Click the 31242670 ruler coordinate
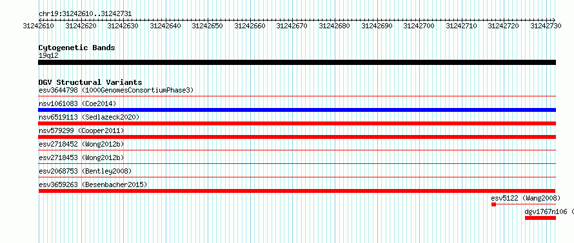 point(292,26)
